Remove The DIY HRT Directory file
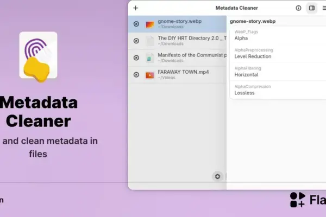This screenshot has width=326, height=217. [x=136, y=41]
